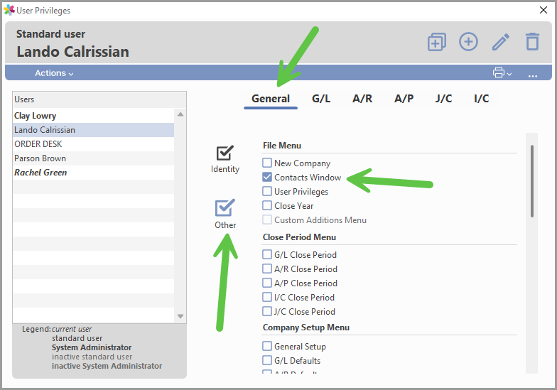Click the printer icon
This screenshot has width=557, height=390.
point(499,72)
